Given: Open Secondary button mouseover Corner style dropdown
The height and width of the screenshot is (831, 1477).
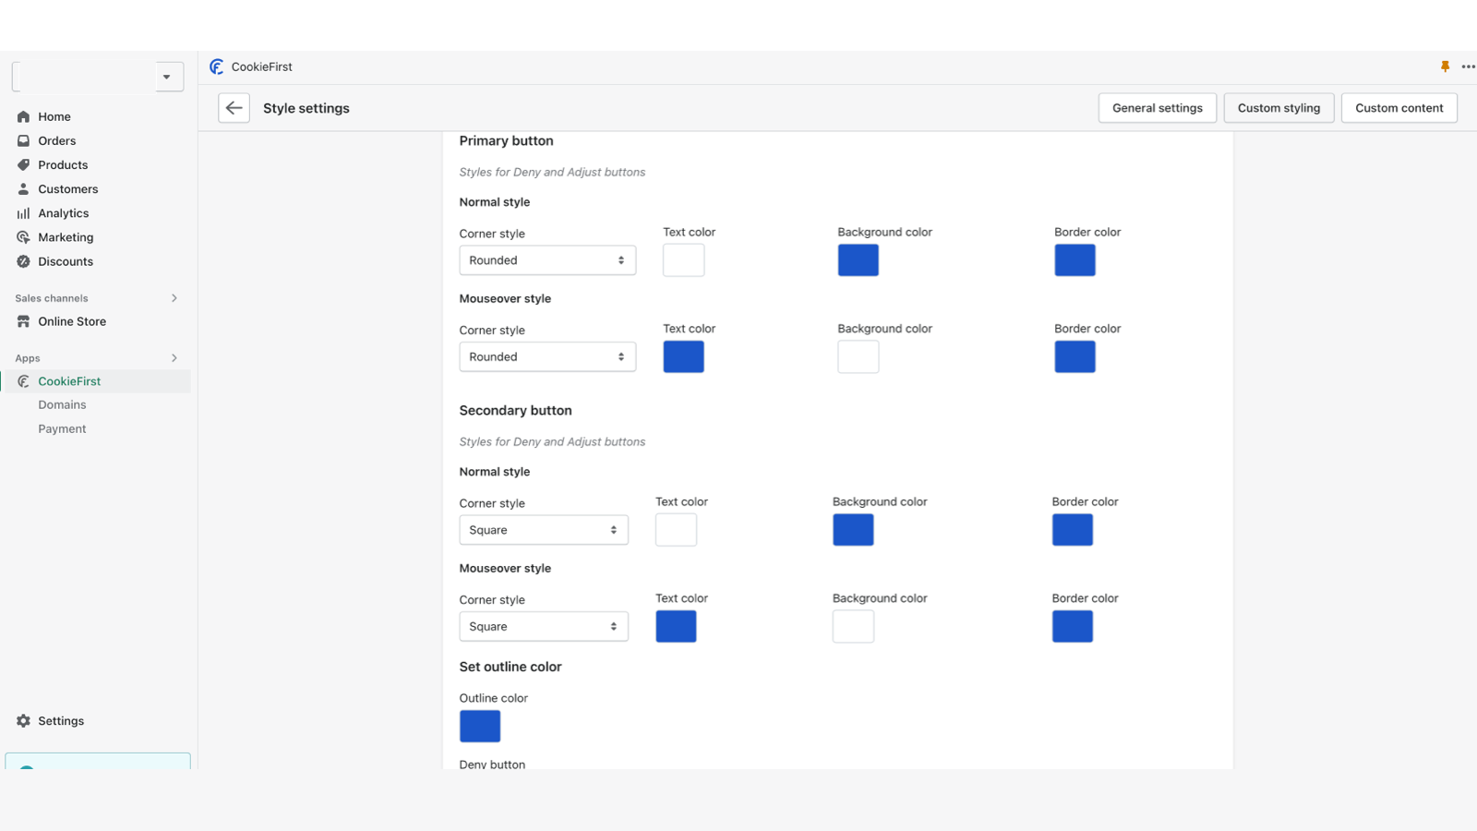Looking at the screenshot, I should pyautogui.click(x=544, y=627).
